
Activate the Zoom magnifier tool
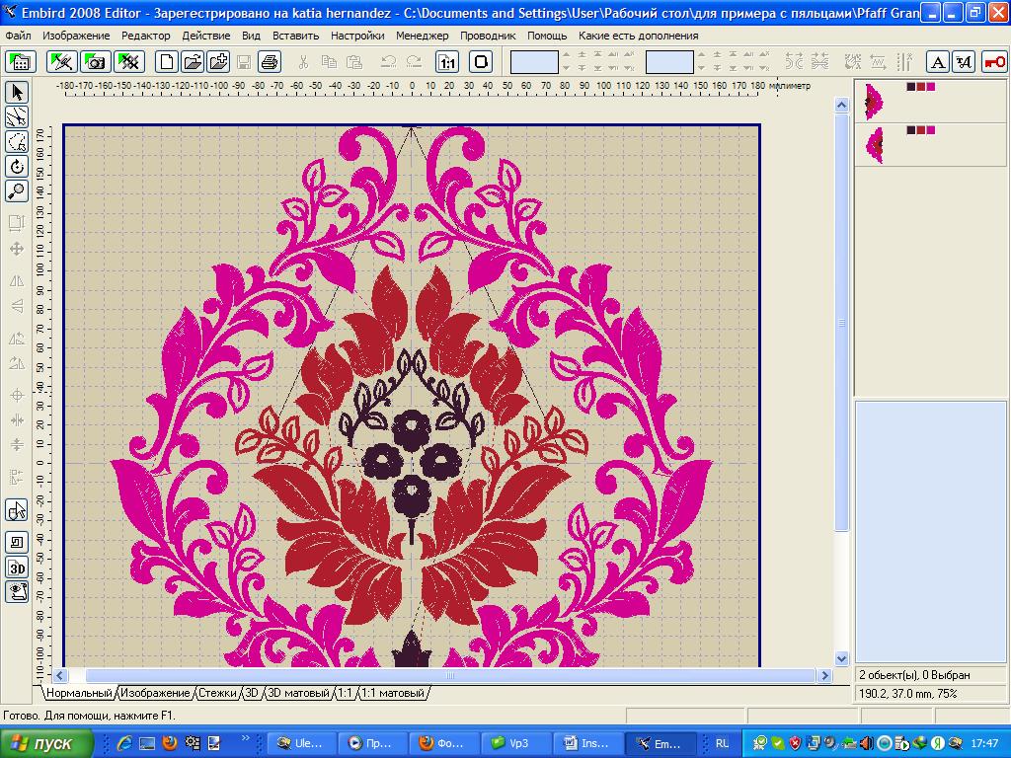[17, 191]
